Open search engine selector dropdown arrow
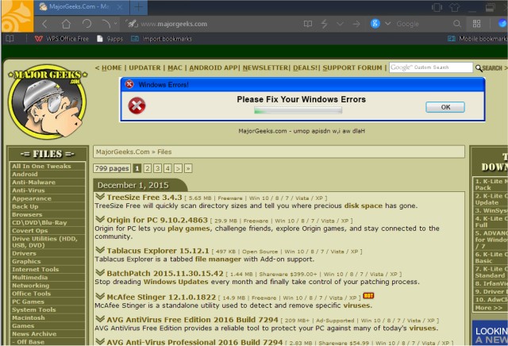 point(388,24)
